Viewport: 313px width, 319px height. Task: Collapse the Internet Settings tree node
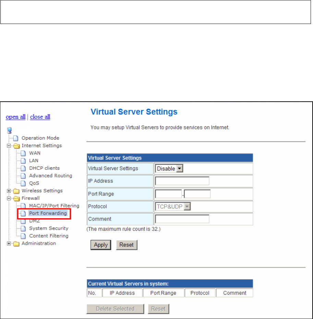[x=9, y=146]
